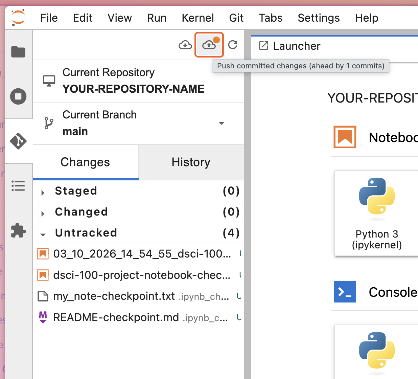Switch to the History tab

(191, 162)
